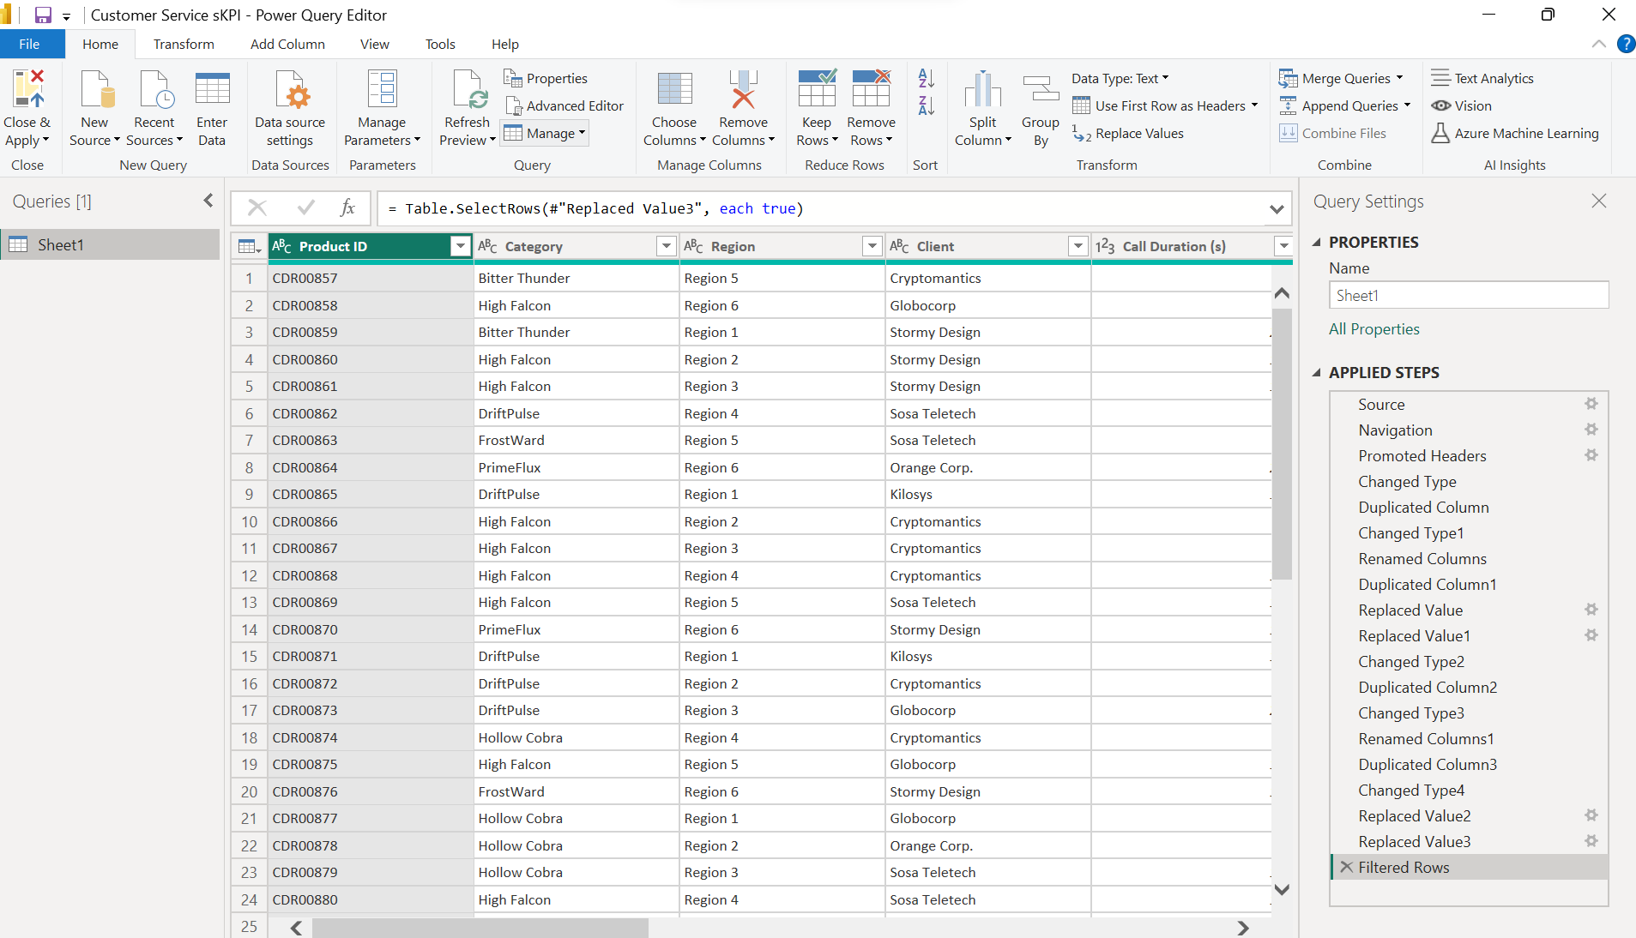Viewport: 1636px width, 938px height.
Task: Click the horizontal scrollbar thumb
Action: pos(480,928)
